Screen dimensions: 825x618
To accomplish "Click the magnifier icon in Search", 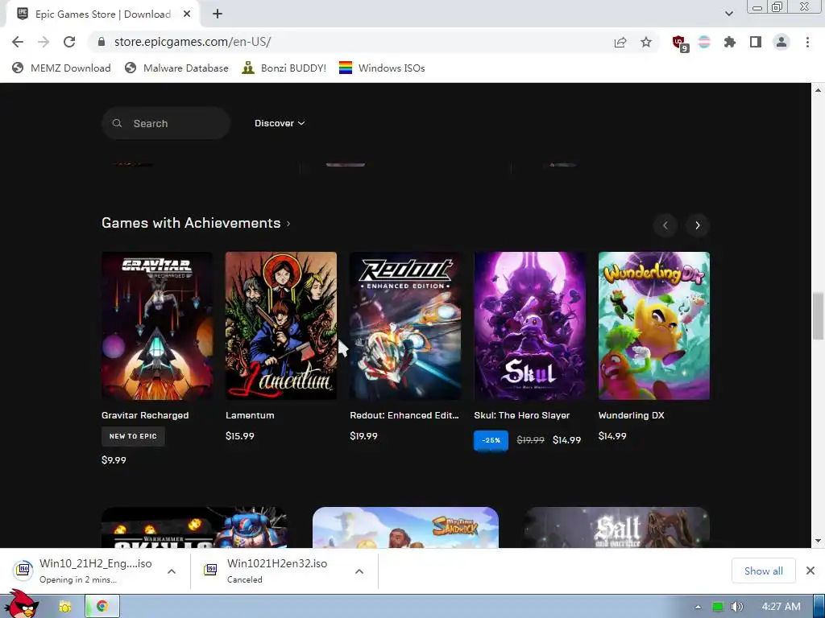I will click(x=118, y=123).
